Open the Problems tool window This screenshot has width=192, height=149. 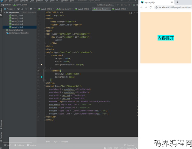coord(19,145)
